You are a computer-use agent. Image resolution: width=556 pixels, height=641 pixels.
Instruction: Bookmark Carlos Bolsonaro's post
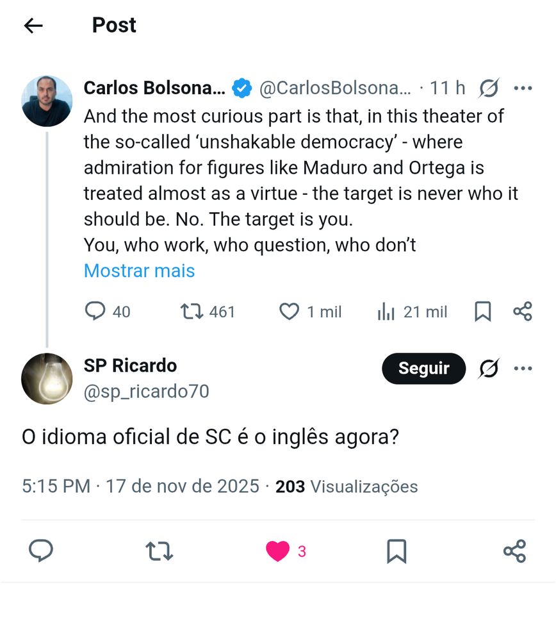pos(483,312)
